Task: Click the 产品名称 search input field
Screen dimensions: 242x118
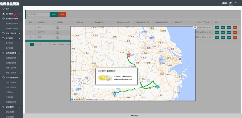Action: point(38,14)
